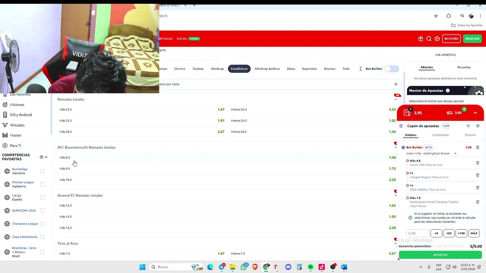Collapse the betslip with header chevron
This screenshot has width=486, height=273.
tap(475, 113)
